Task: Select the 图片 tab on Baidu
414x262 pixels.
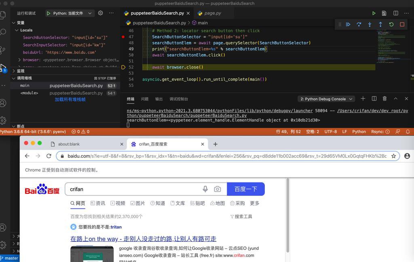Action: tap(137, 203)
